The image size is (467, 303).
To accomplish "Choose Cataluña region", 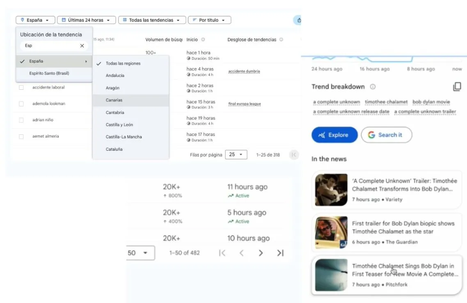I will pyautogui.click(x=131, y=149).
